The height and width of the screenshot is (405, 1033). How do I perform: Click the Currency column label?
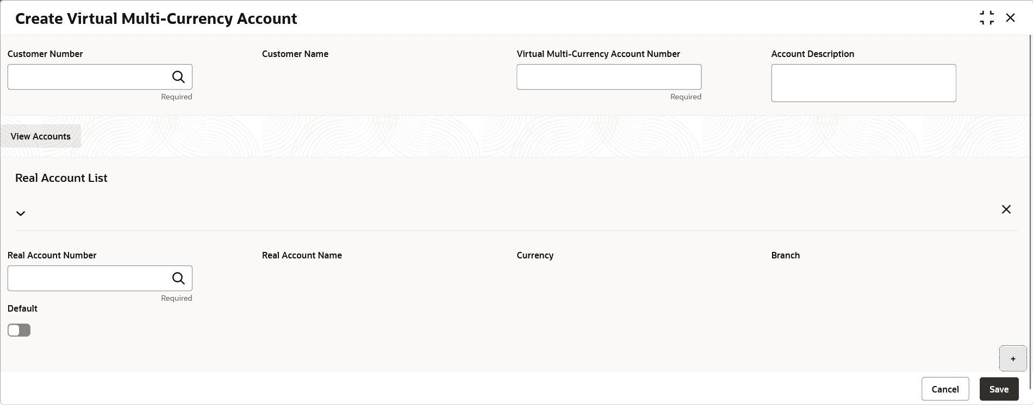pyautogui.click(x=535, y=255)
